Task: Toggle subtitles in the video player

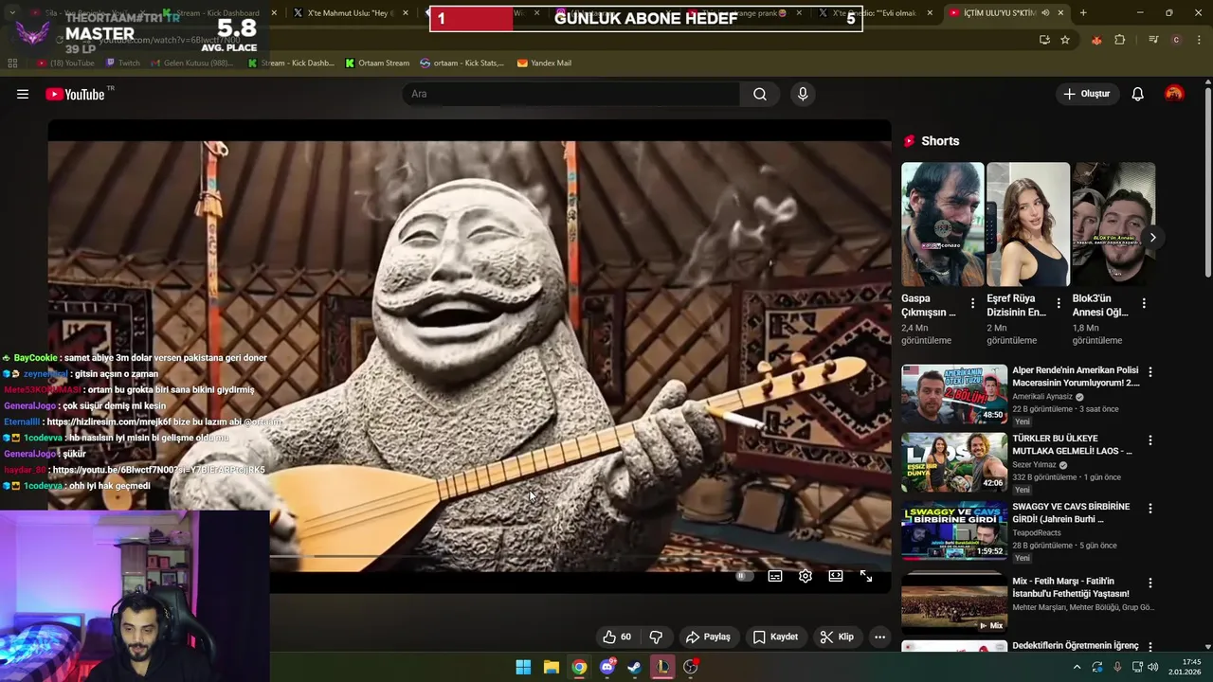Action: [x=775, y=576]
